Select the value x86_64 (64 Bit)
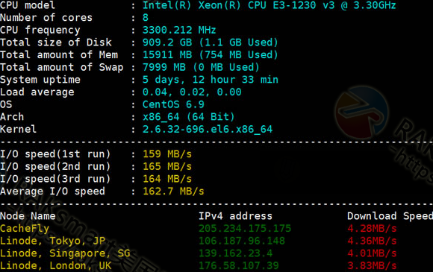The width and height of the screenshot is (433, 272). 189,117
